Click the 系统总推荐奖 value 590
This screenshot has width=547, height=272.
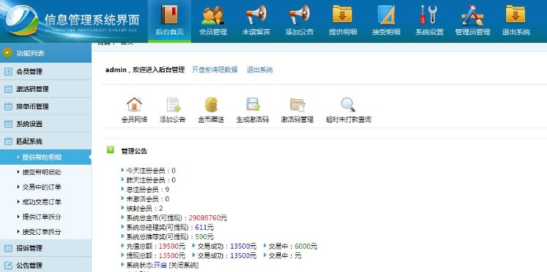click(x=201, y=237)
